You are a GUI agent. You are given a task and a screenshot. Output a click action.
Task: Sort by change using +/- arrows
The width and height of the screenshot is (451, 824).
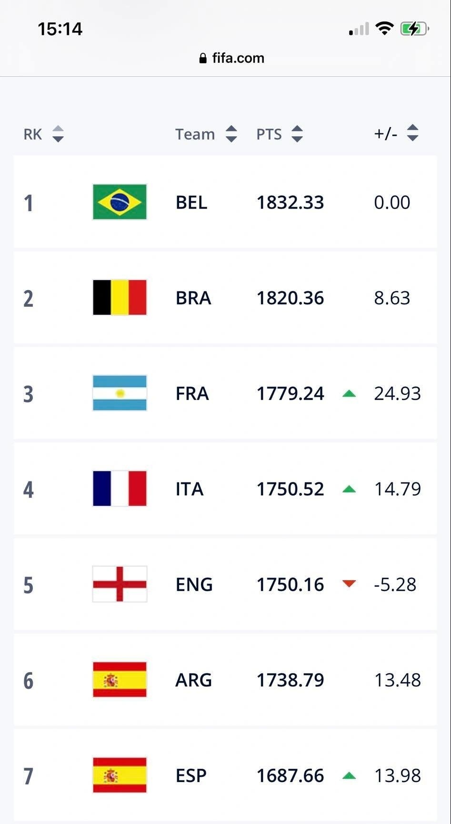pyautogui.click(x=412, y=133)
